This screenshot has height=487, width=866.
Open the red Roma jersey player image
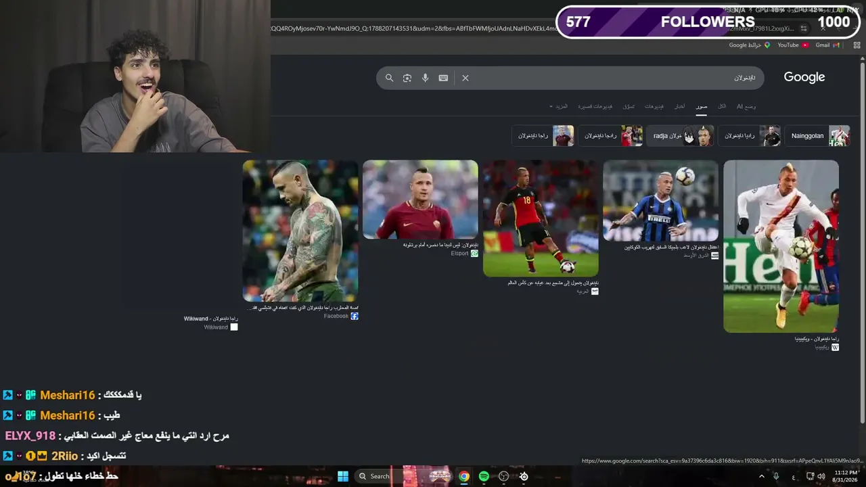pos(420,200)
